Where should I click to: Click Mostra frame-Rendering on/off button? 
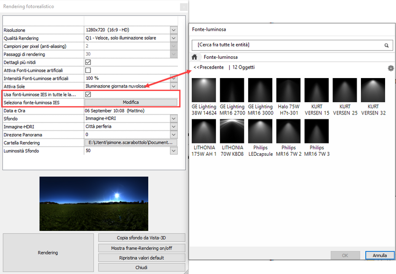(142, 248)
